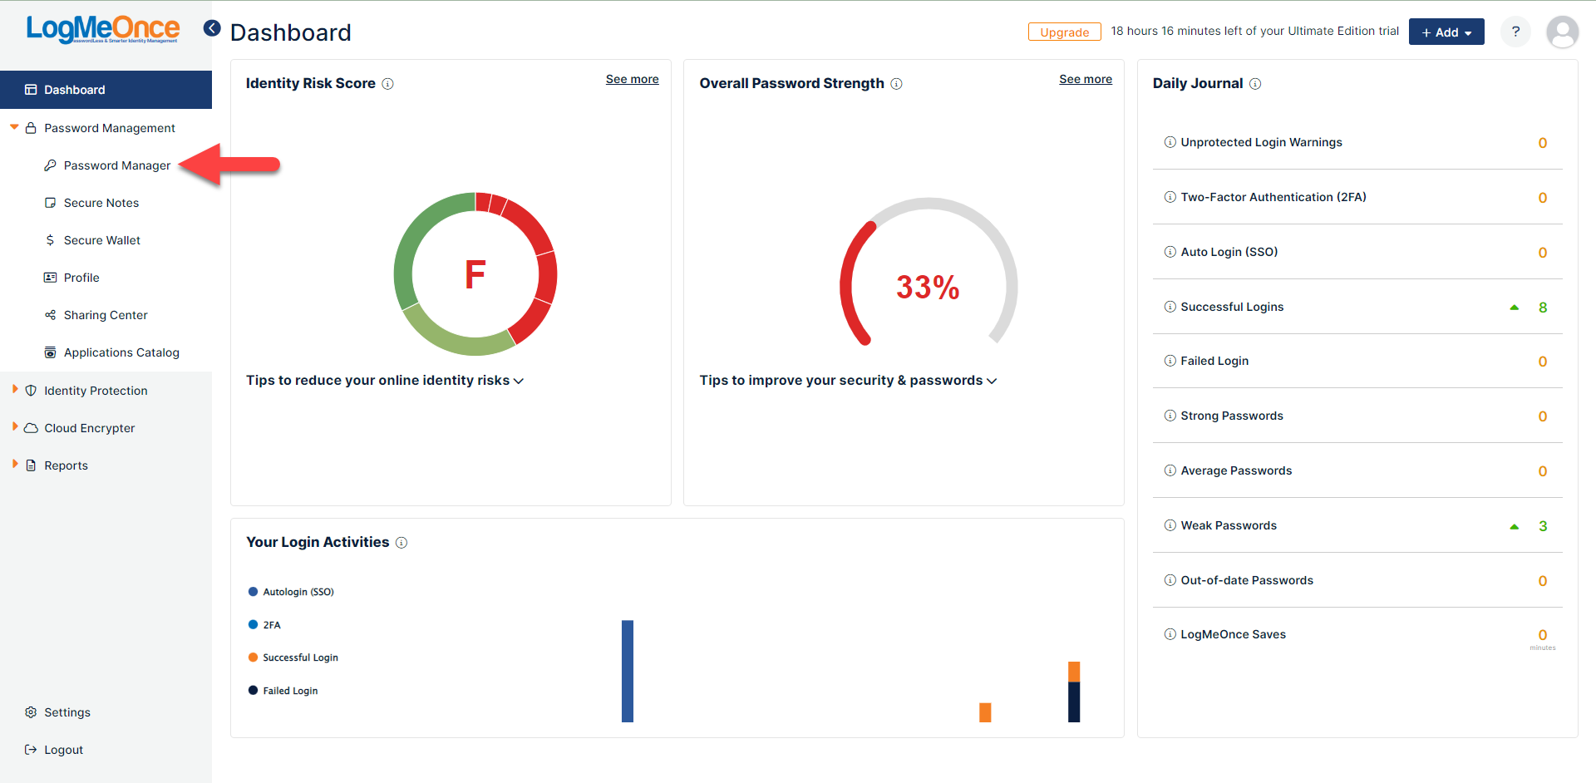Click the 33% password strength gauge
Viewport: 1596px width, 783px height.
(x=928, y=274)
